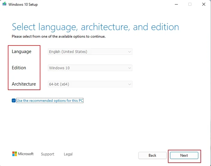Open the Edition dropdown

pyautogui.click(x=90, y=68)
